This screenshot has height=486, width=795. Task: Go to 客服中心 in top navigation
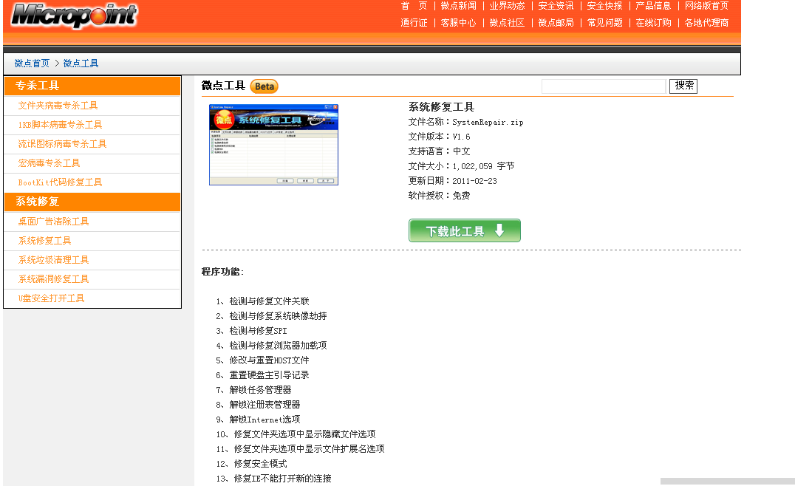pos(458,23)
